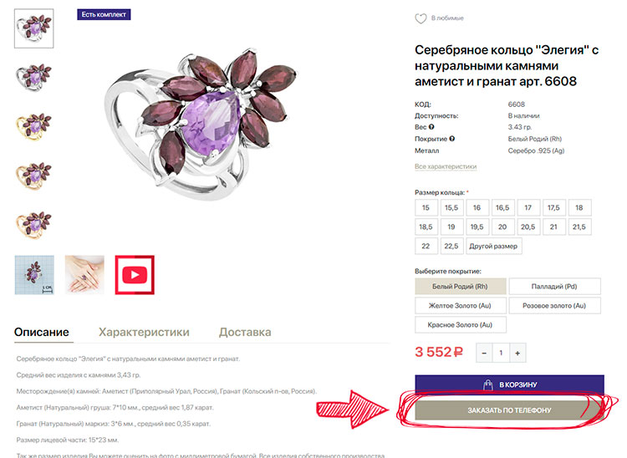Viewport: 627px width, 458px height.
Task: Type in the quantity input field
Action: coord(501,354)
